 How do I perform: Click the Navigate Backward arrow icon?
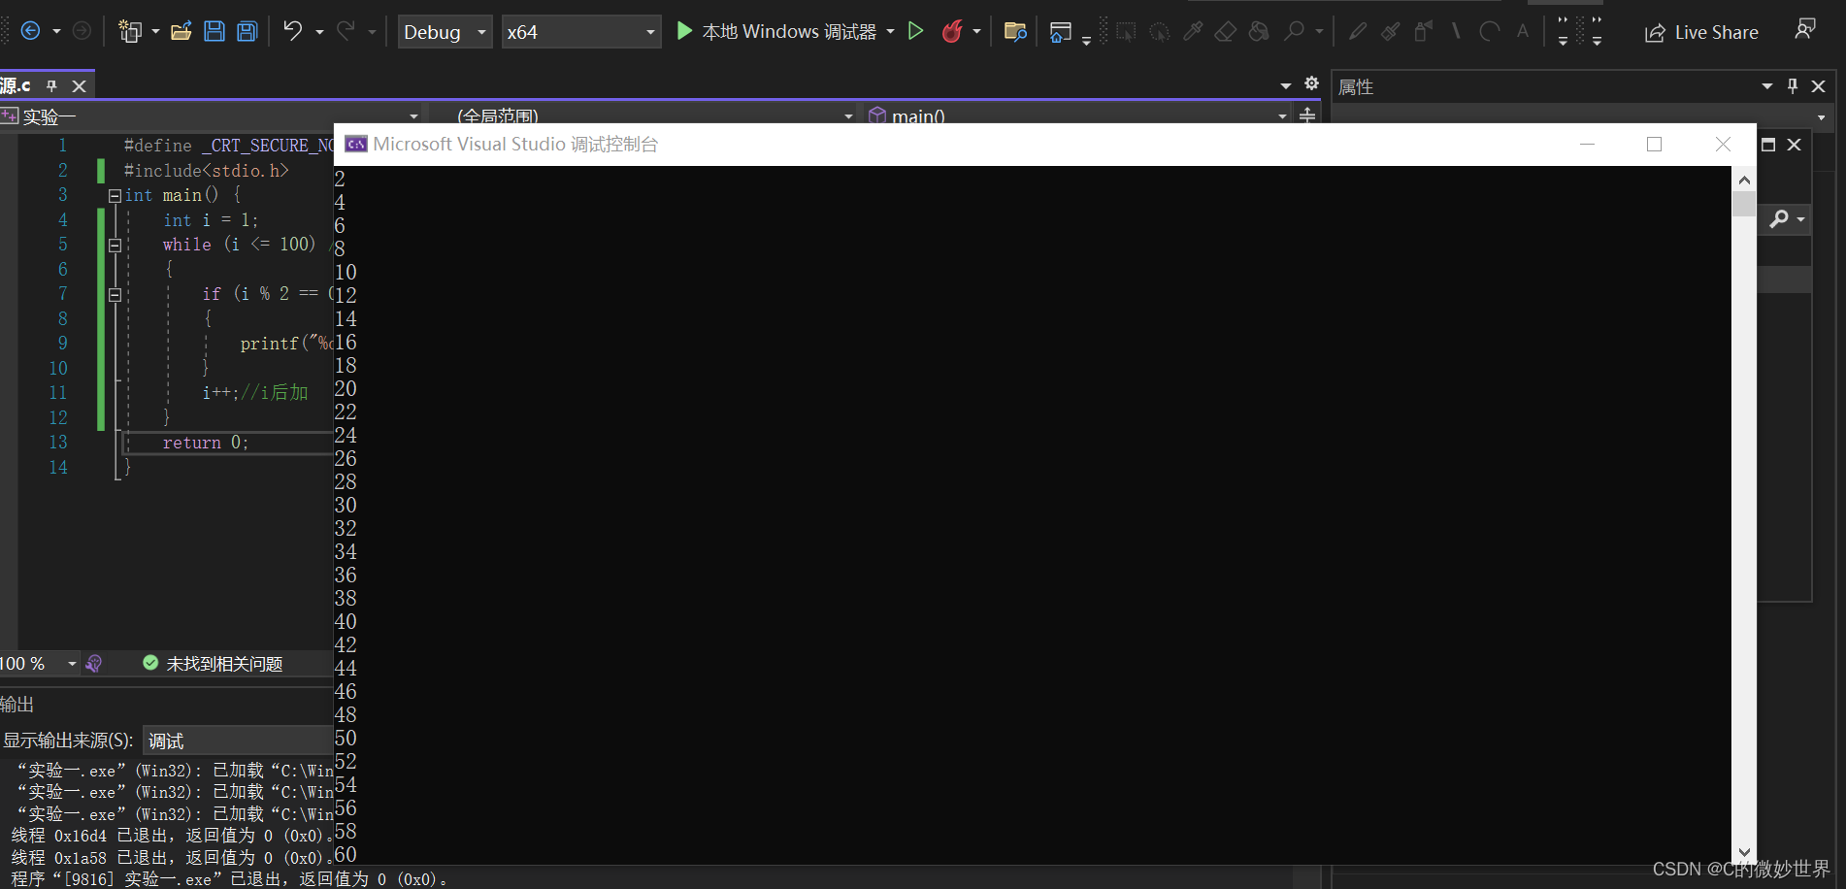click(x=30, y=31)
